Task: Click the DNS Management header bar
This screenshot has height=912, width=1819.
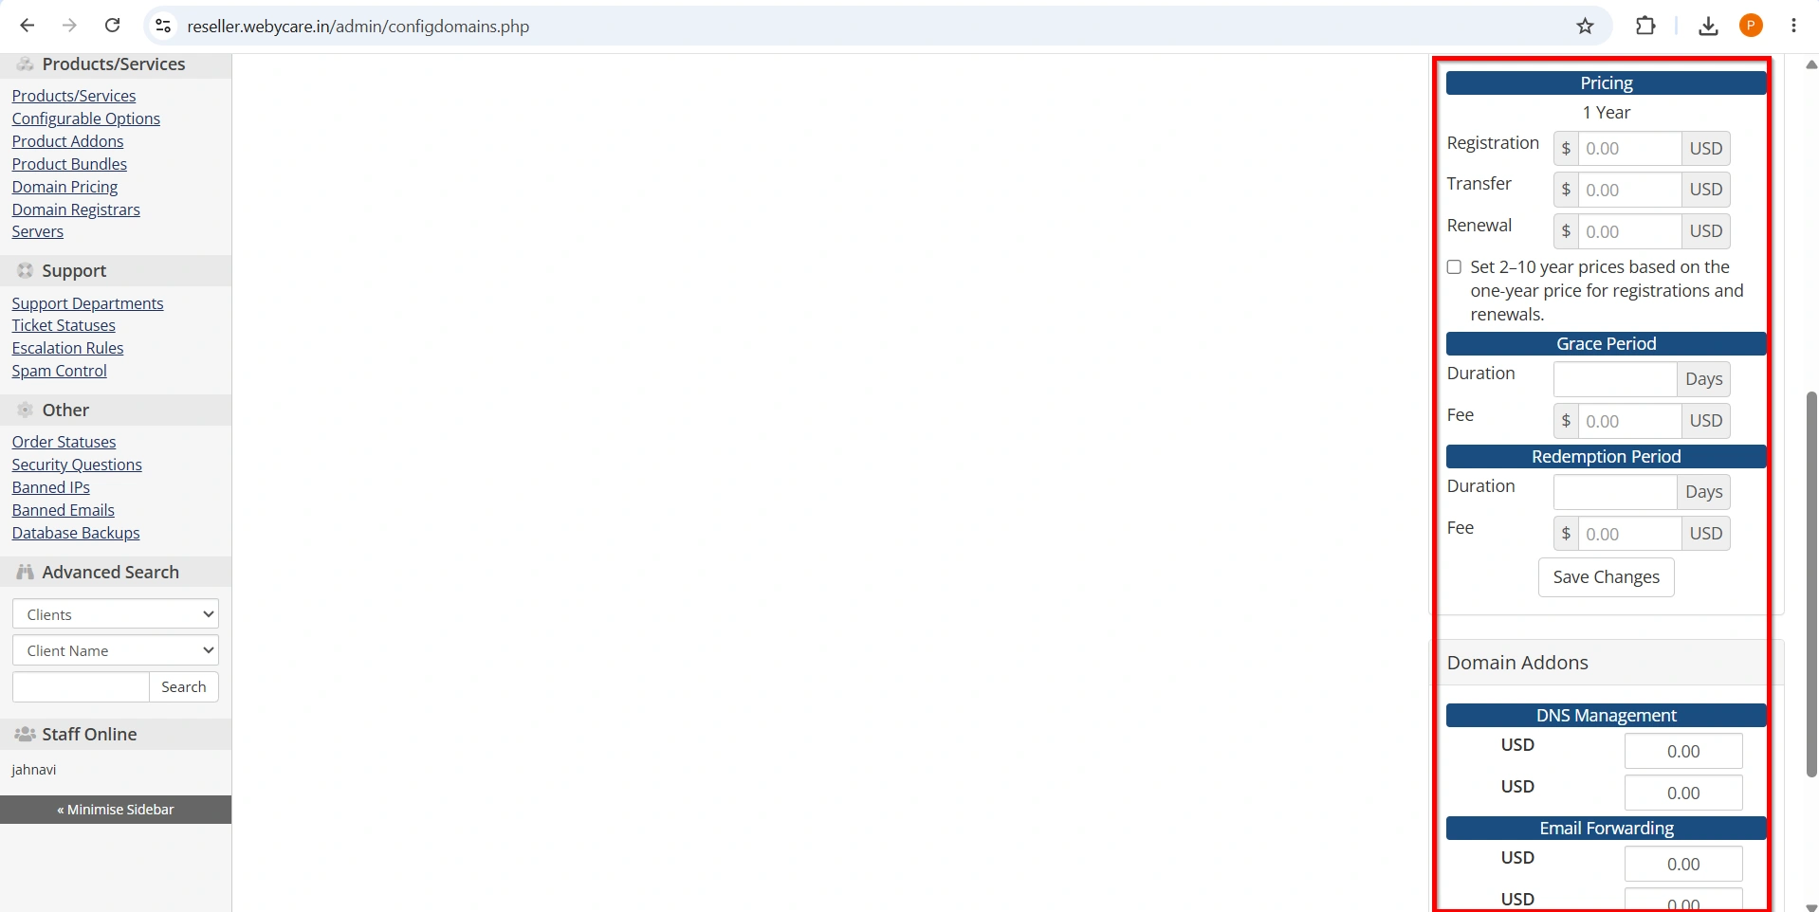Action: pos(1606,716)
